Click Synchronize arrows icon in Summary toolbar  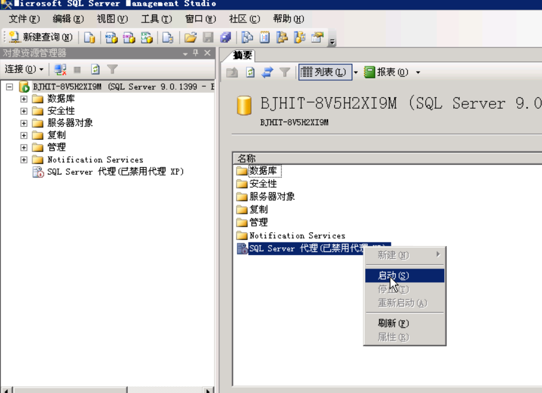point(267,72)
